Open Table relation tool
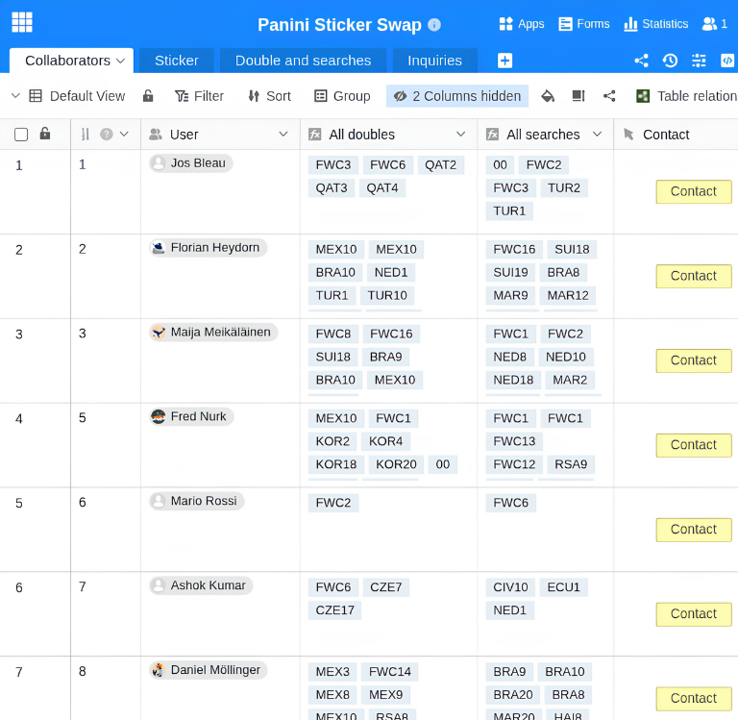The width and height of the screenshot is (738, 720). (686, 96)
